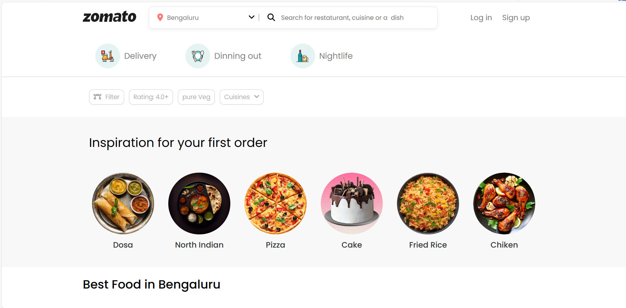The image size is (626, 308).
Task: Activate the Filter option
Action: 106,97
